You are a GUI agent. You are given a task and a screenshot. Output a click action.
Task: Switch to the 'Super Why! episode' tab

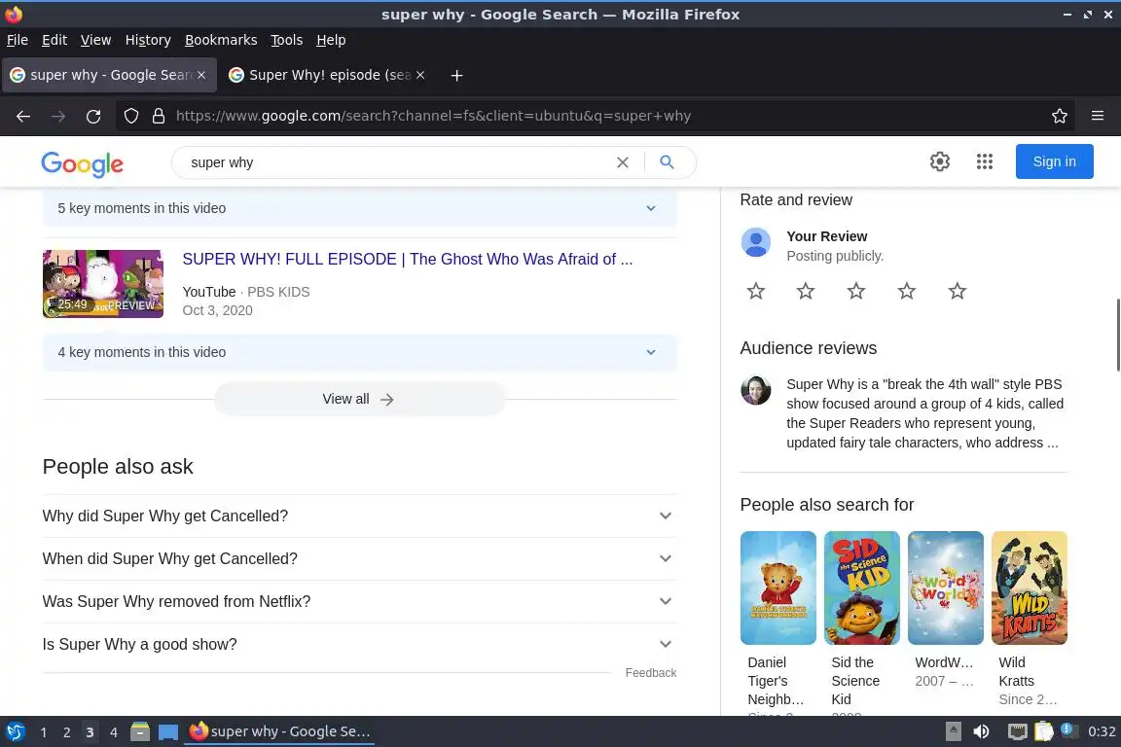coord(327,75)
